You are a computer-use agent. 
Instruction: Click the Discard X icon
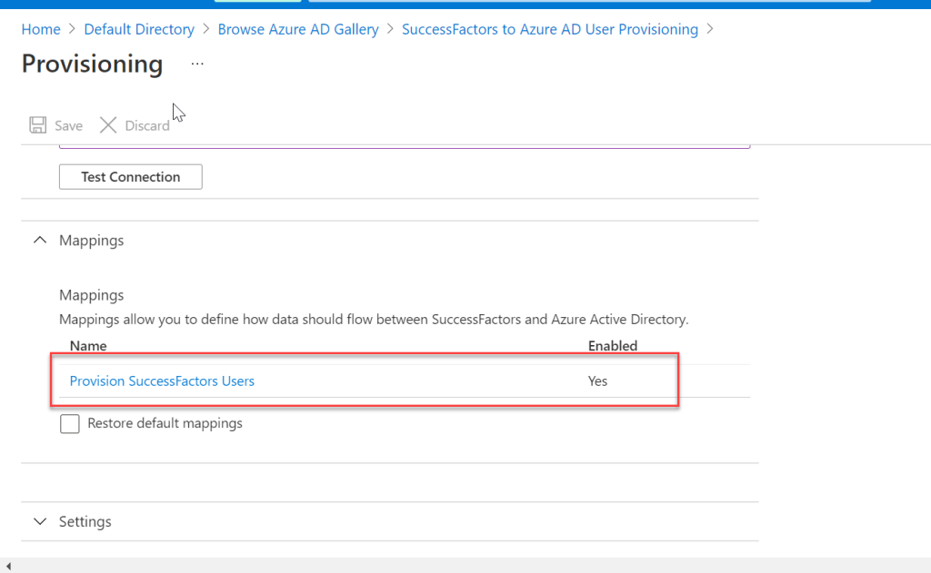(108, 125)
